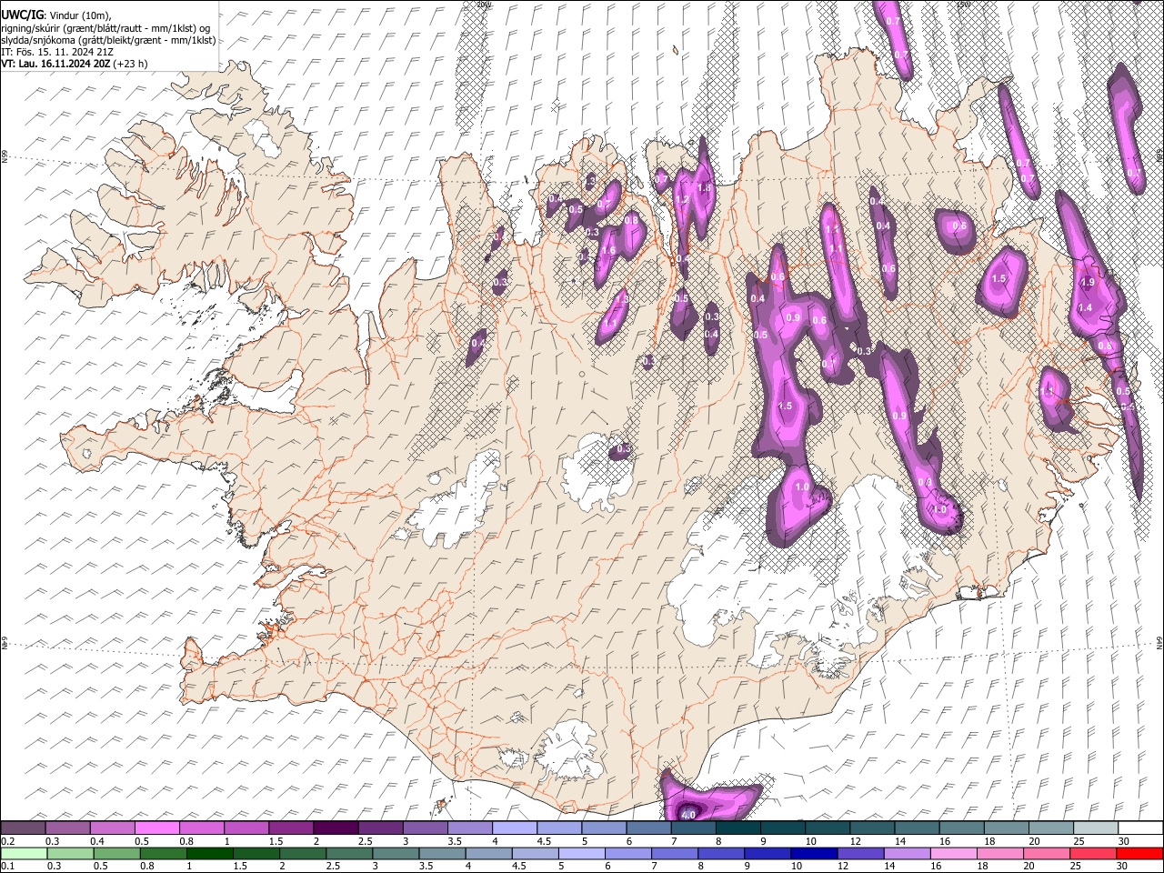
Task: Pick the darkest purple swatch between 2 and 2.5
Action: (336, 828)
